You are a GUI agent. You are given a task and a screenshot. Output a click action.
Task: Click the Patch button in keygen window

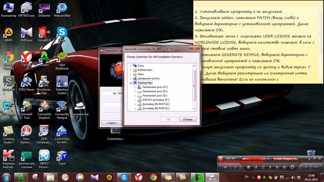[x=112, y=123]
